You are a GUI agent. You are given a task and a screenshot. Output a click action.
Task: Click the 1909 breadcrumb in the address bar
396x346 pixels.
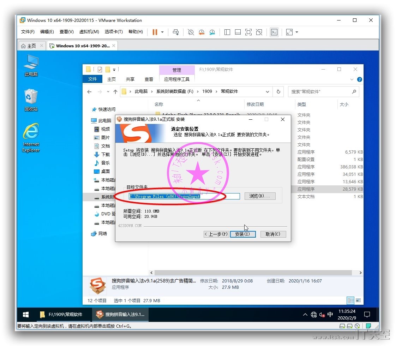207,91
